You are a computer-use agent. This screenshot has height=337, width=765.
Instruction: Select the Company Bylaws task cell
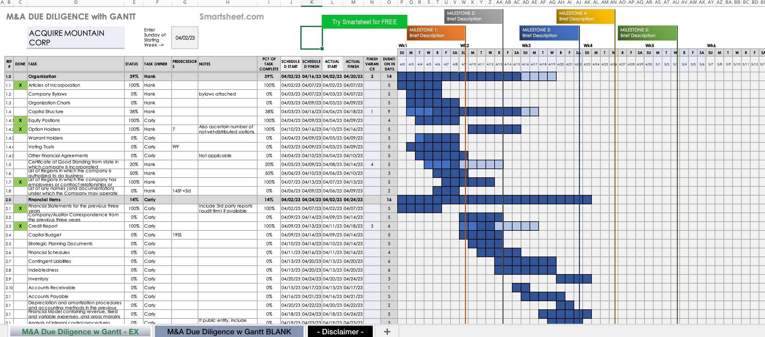coord(76,94)
